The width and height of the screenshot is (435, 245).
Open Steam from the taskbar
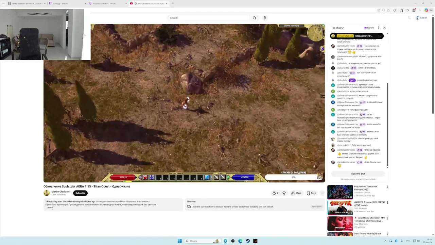(248, 241)
